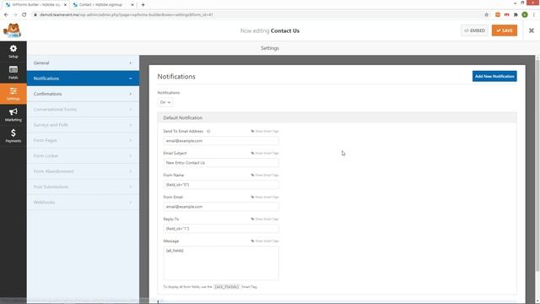Click the Email Subject input field
Viewport: 540px width, 304px height.
coord(221,163)
